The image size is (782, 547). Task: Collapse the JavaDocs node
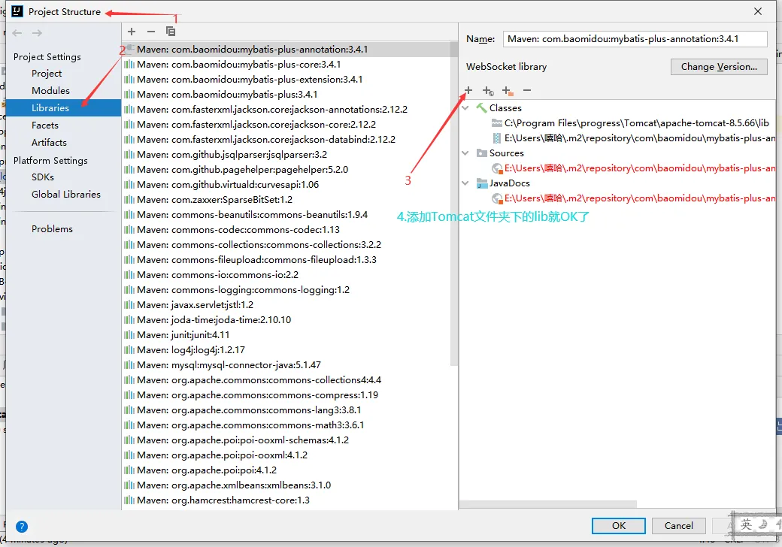click(465, 183)
